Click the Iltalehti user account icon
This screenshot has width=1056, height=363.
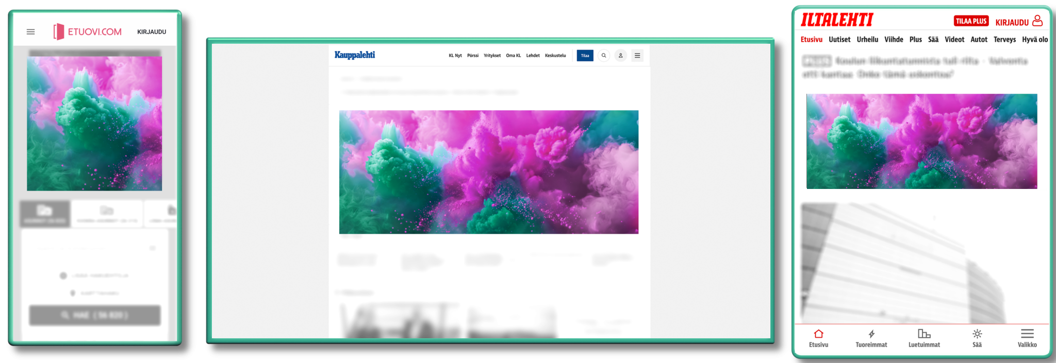[1037, 21]
